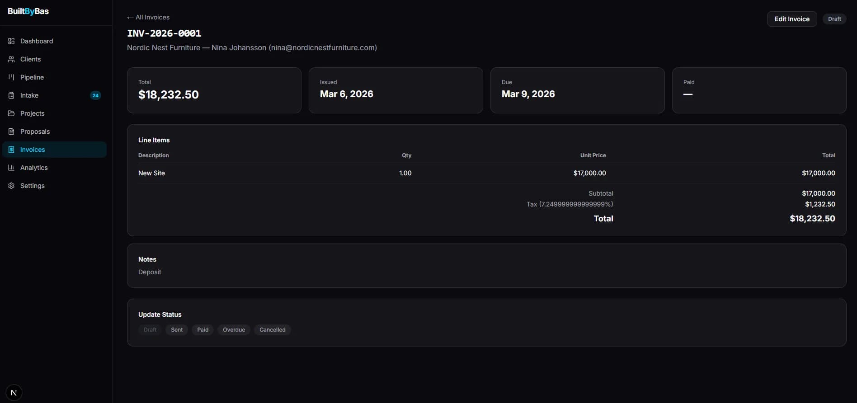The image size is (857, 403).
Task: Click the Settings gear icon
Action: 11,186
